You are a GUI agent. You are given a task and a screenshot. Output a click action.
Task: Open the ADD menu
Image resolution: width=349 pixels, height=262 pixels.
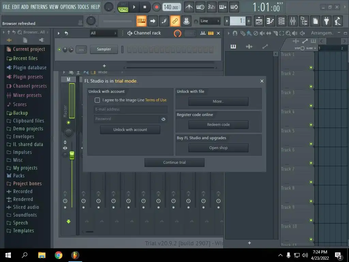(25, 7)
